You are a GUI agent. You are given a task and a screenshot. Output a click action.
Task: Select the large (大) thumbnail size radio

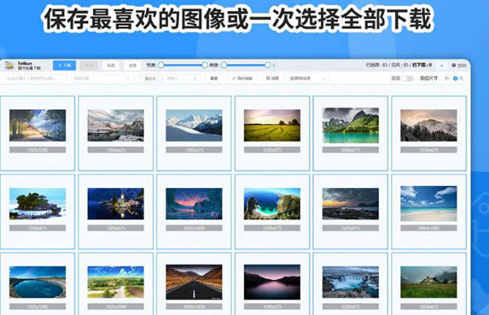tap(455, 79)
